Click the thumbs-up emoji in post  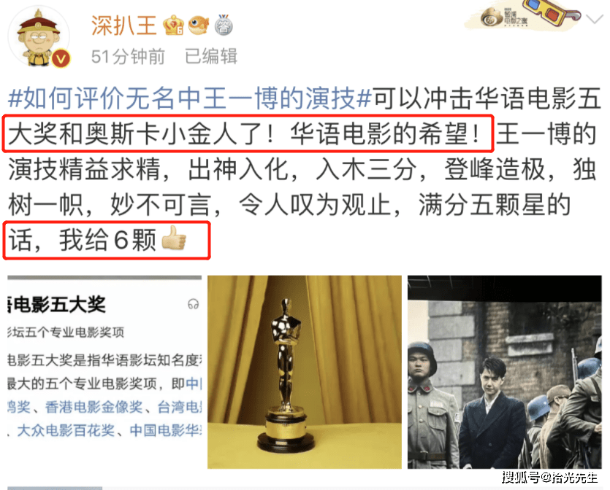174,238
